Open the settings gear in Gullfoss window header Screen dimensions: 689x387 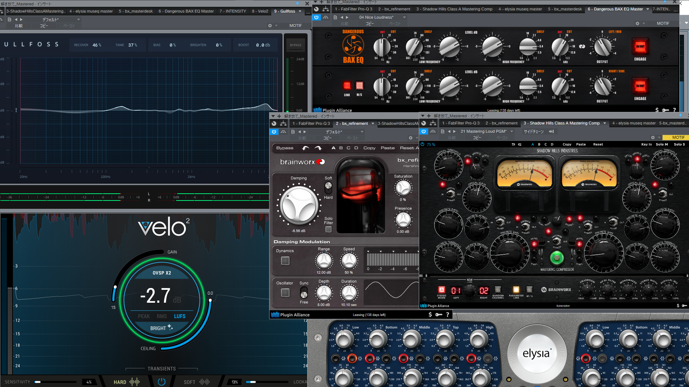click(x=270, y=26)
